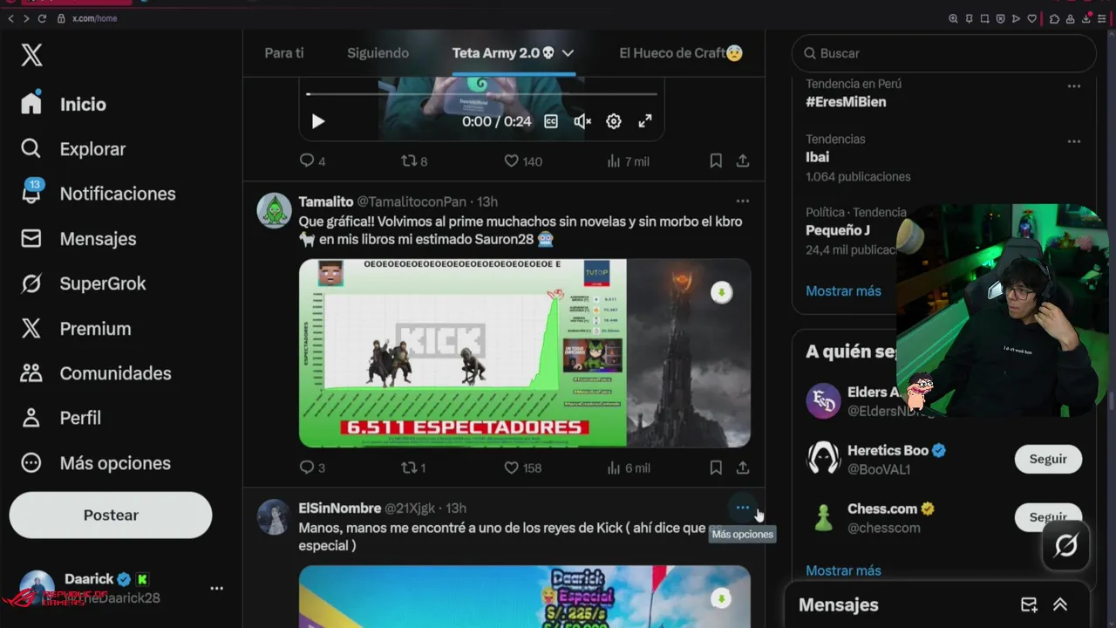Play the video in top post
This screenshot has height=628, width=1116.
click(318, 121)
